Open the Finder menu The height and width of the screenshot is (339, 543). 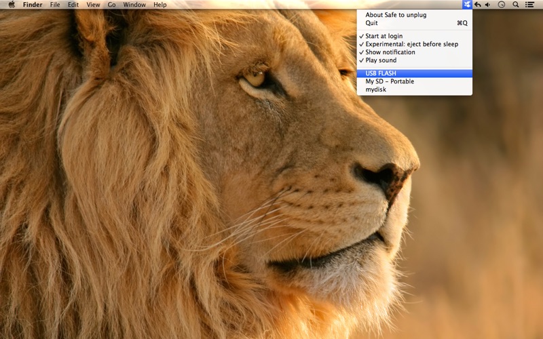pos(33,5)
